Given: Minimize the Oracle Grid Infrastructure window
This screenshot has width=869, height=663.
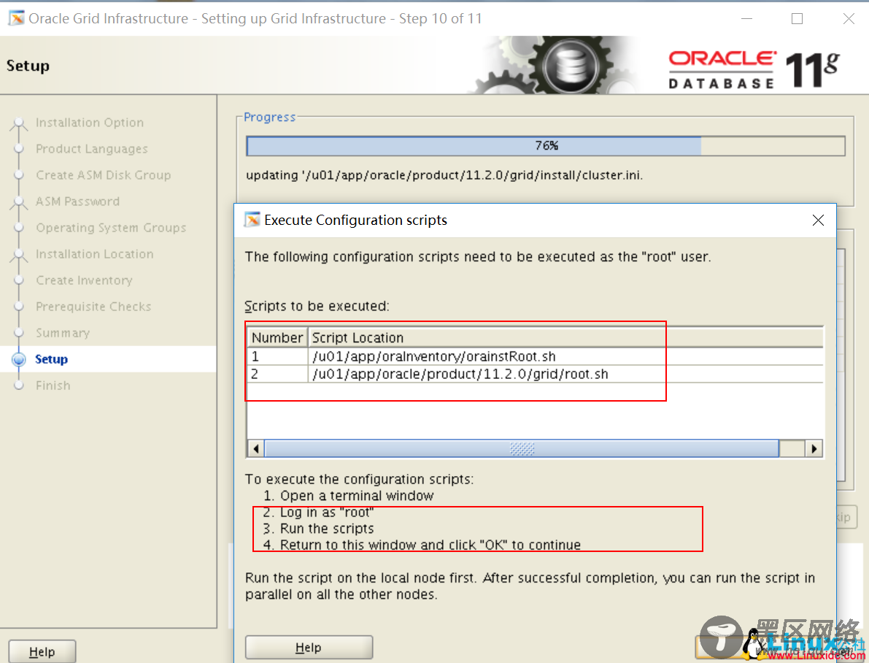Looking at the screenshot, I should click(746, 18).
